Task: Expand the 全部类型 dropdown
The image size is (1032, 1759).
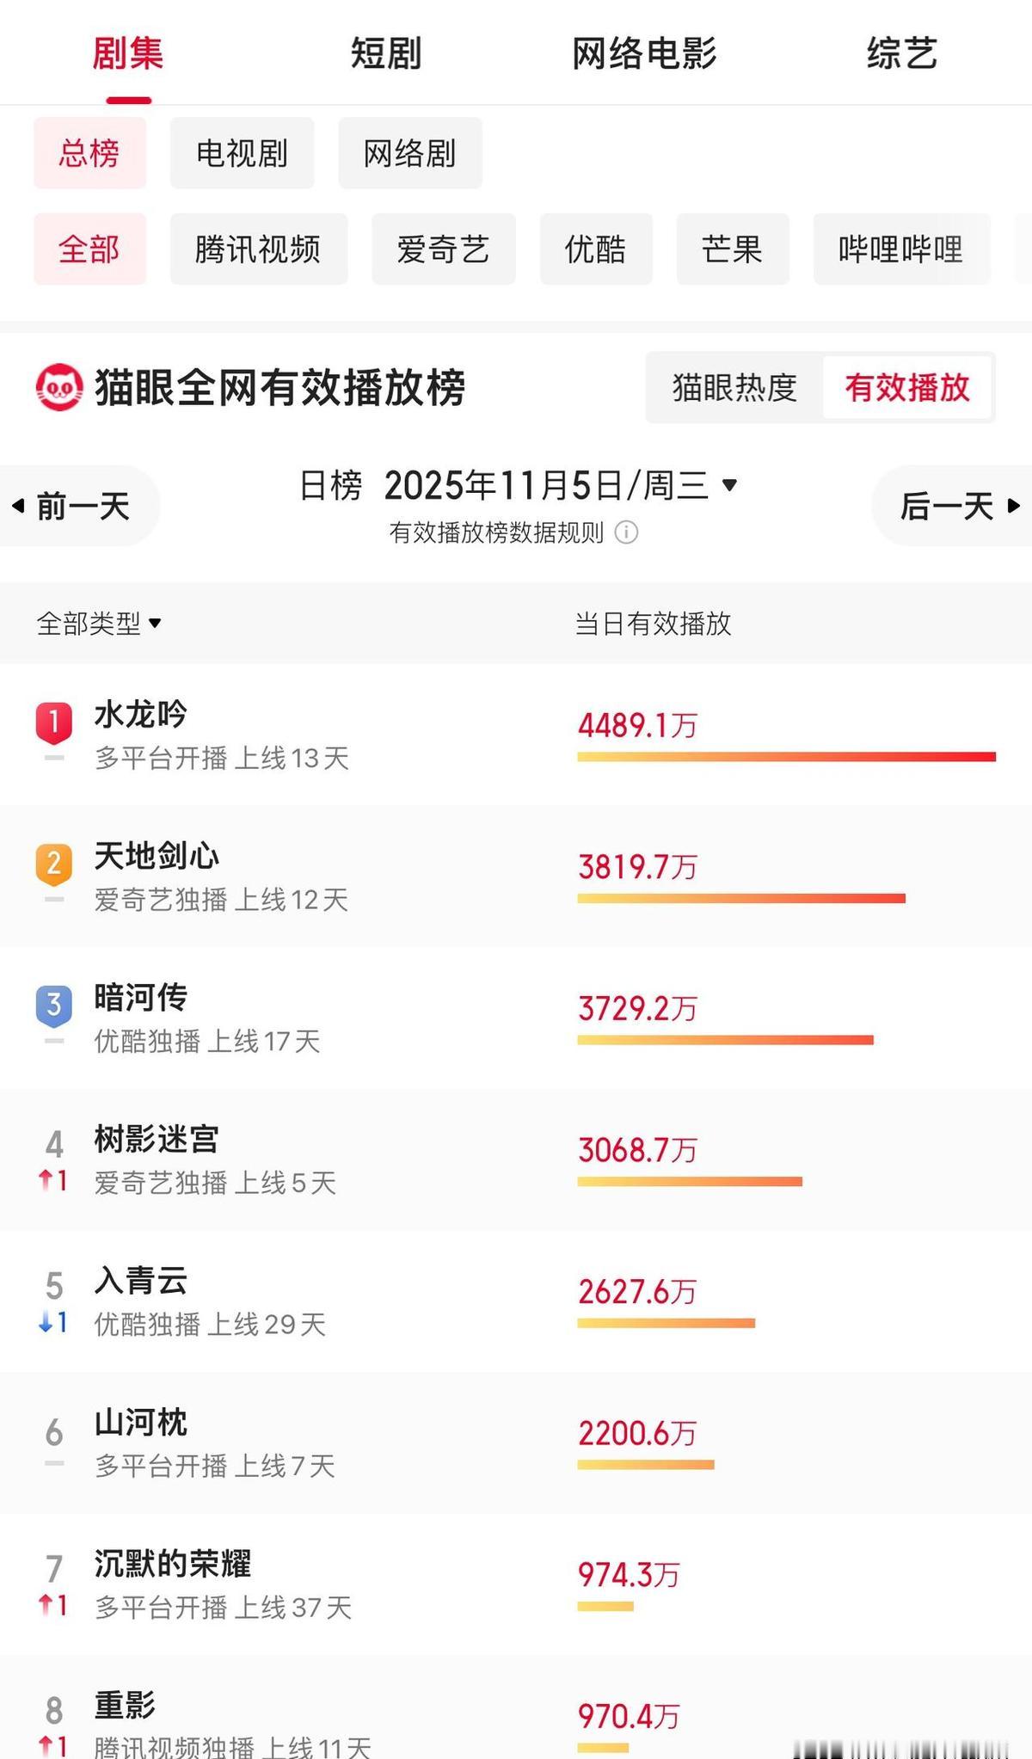Action: [99, 624]
